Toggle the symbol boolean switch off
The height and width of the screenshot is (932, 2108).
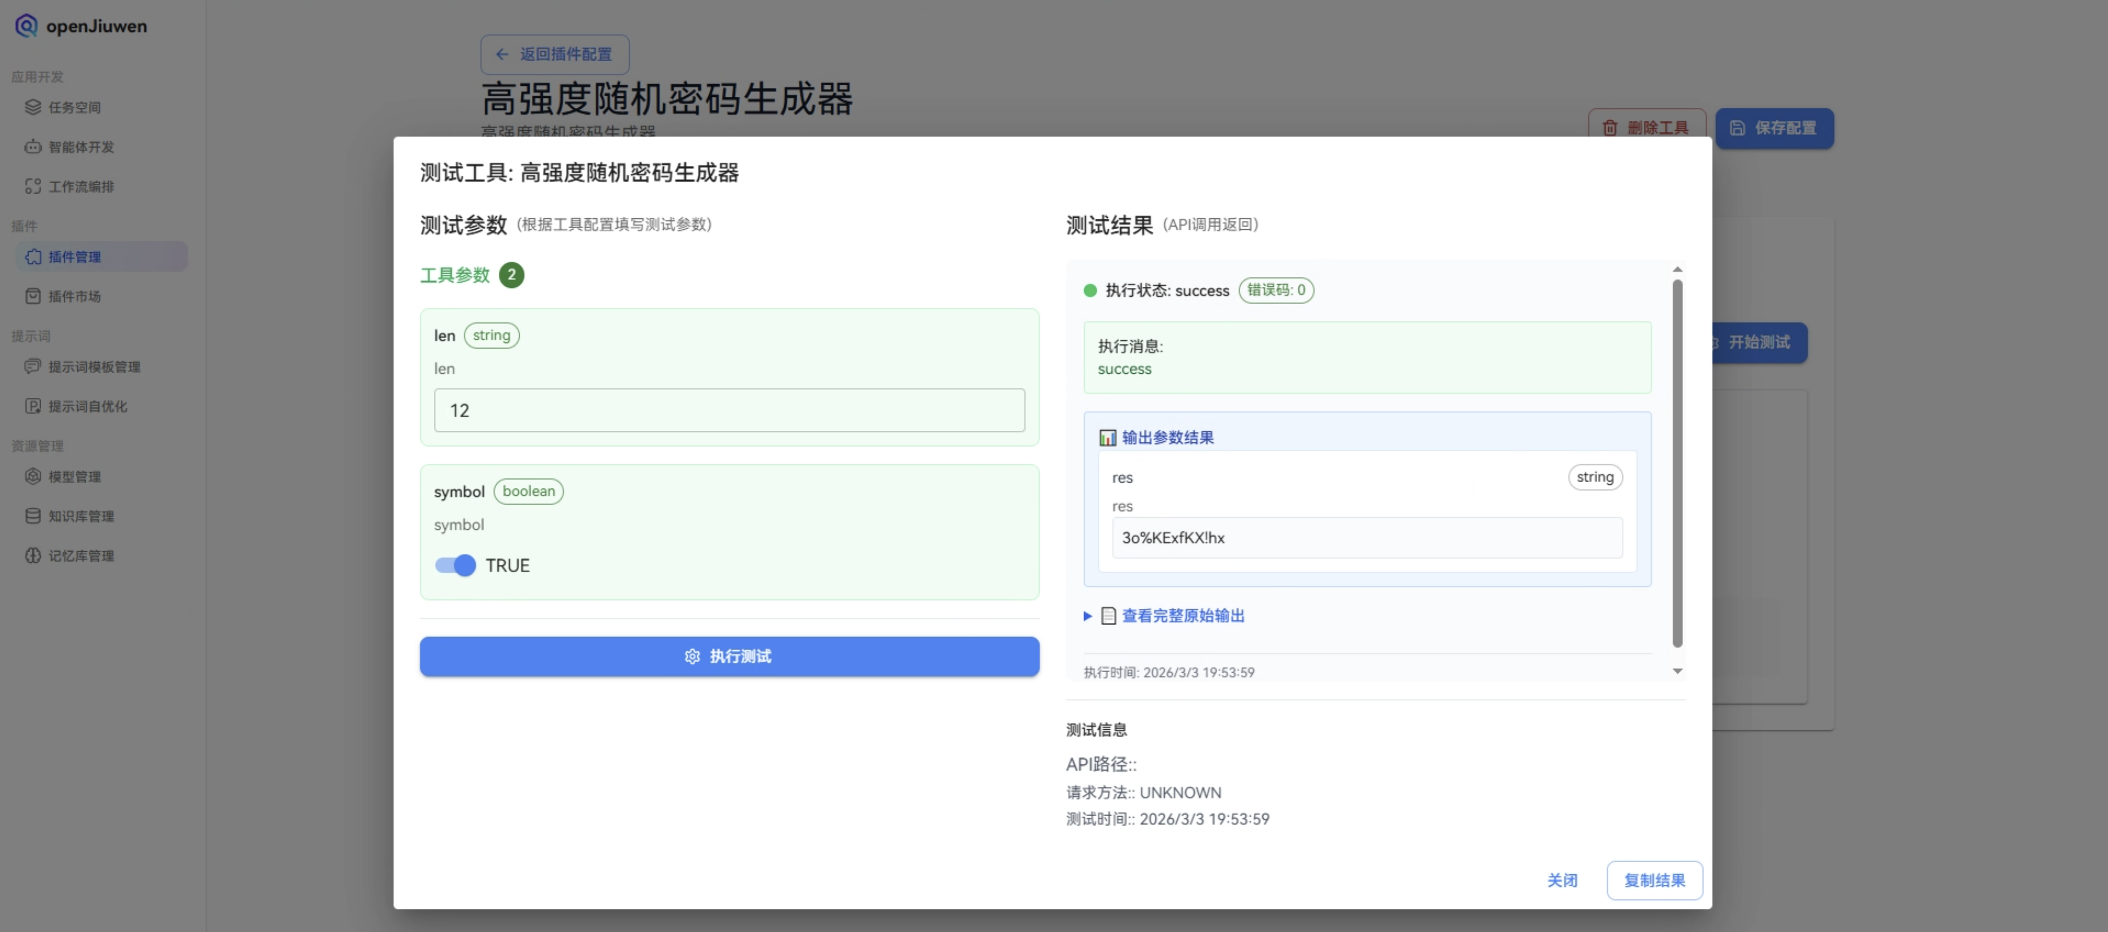pos(455,565)
